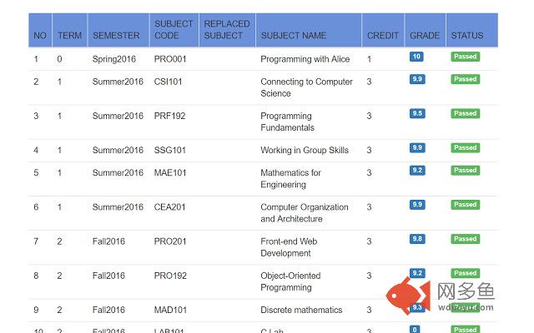Image resolution: width=534 pixels, height=333 pixels.
Task: Select the STATUS column header
Action: point(472,30)
